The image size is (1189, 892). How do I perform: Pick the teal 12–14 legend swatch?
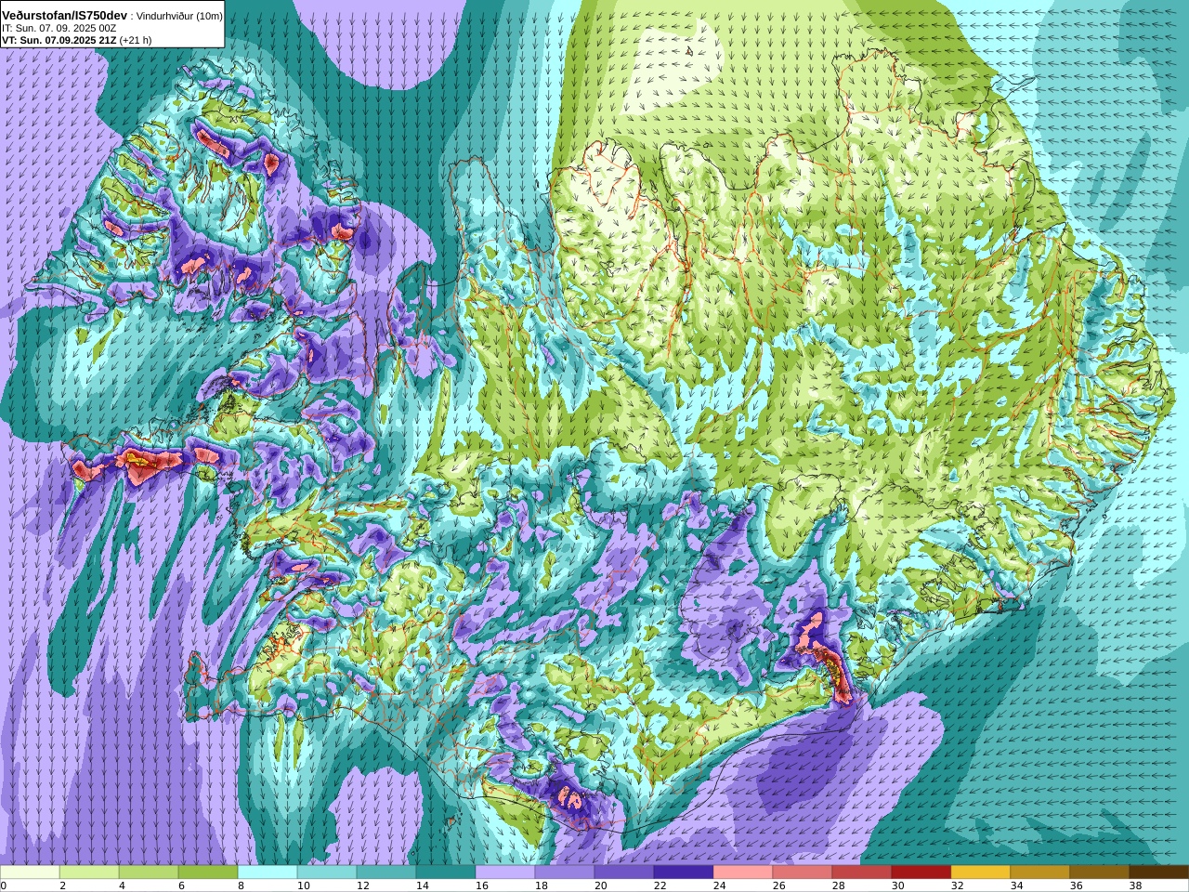(386, 872)
